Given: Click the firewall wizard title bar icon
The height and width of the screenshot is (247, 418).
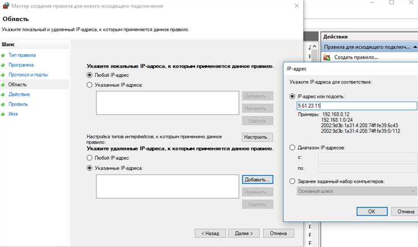Looking at the screenshot, I should point(6,6).
